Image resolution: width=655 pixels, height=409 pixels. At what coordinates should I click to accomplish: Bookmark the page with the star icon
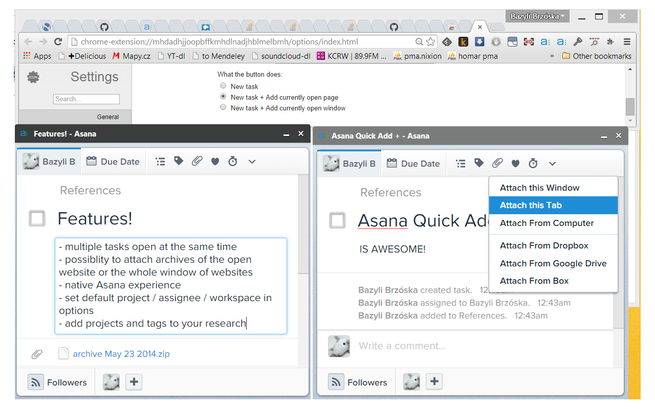(x=431, y=42)
